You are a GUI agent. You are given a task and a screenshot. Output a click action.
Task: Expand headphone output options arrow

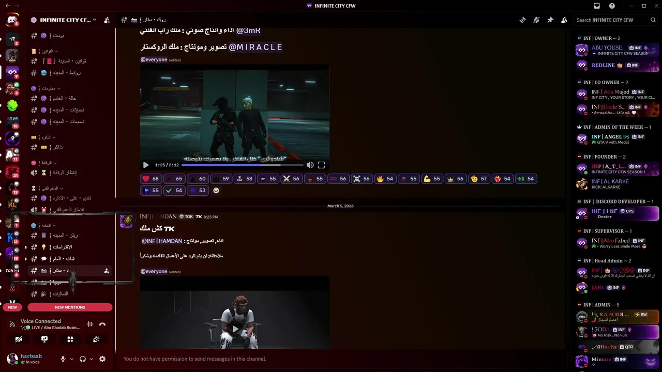click(92, 359)
